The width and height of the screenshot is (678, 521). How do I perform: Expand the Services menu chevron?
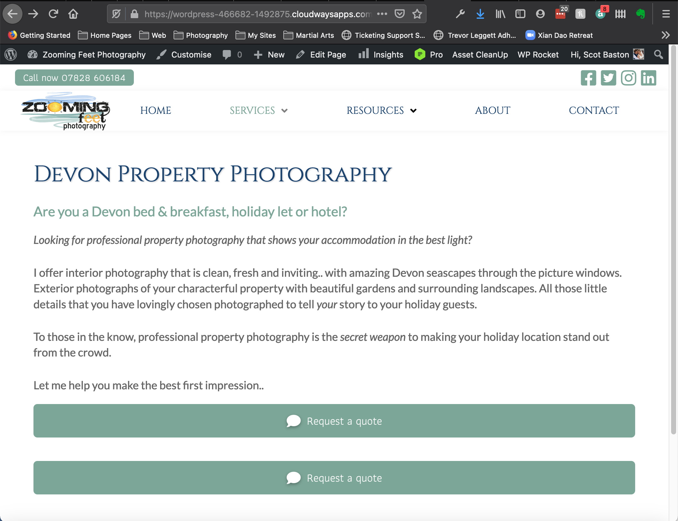[x=284, y=111]
